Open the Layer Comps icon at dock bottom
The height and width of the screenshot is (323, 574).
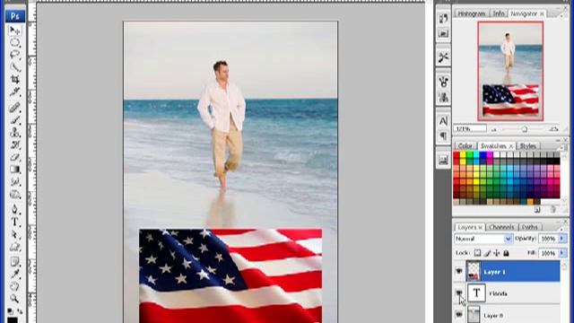443,160
